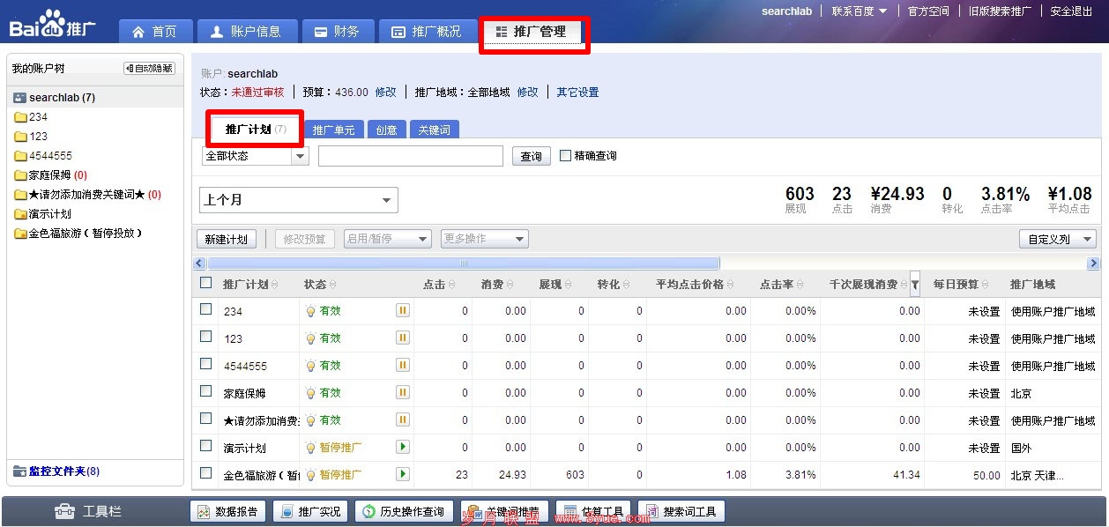Click the 新建计划 button
Viewport: 1109px width, 527px height.
[227, 239]
